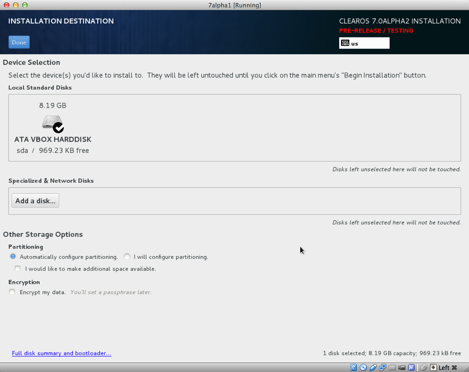Select I will configure partitioning
Image resolution: width=469 pixels, height=372 pixels.
[127, 257]
